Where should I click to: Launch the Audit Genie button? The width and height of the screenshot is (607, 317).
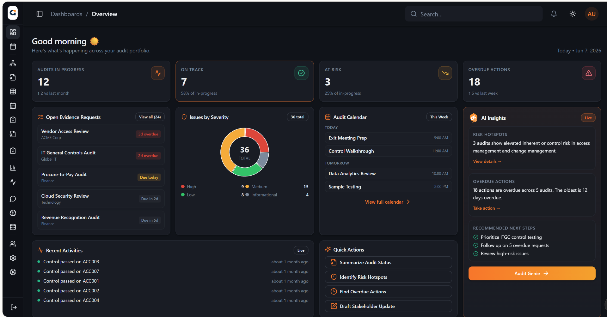(532, 273)
